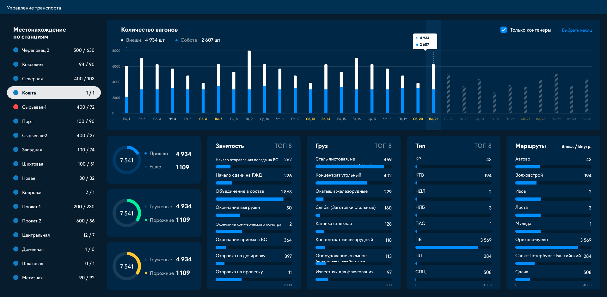607x297 pixels.
Task: Select the Шлаковая station row
Action: (54, 263)
